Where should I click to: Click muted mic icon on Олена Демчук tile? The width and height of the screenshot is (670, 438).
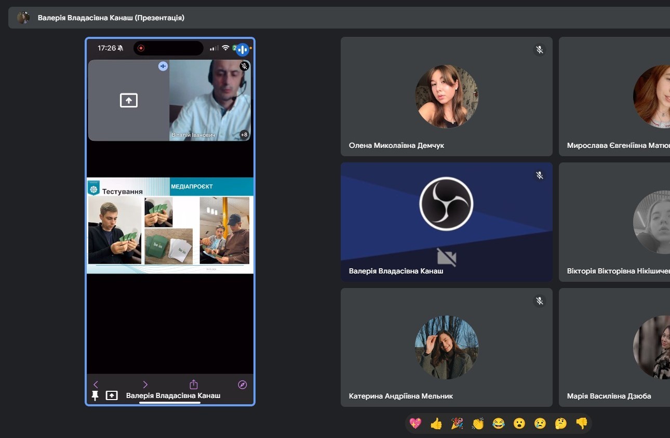pyautogui.click(x=540, y=50)
